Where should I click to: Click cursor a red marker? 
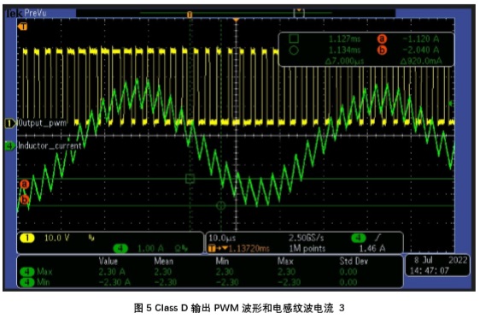[25, 184]
